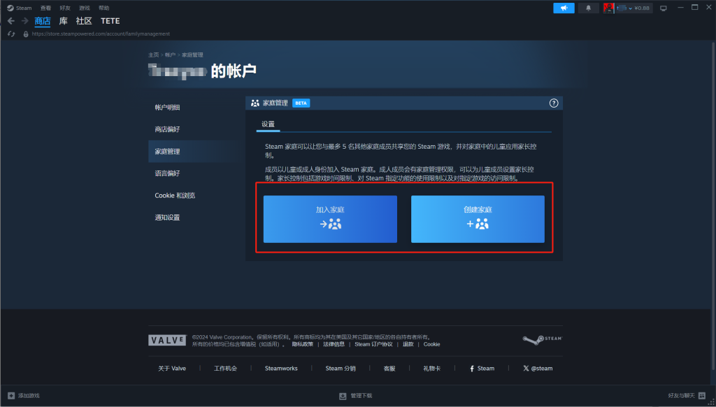Click the Steam logo in the footer
The height and width of the screenshot is (407, 716).
click(543, 339)
